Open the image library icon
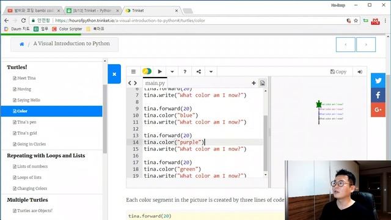Viewport: 391px width, 220px height. pos(262,83)
